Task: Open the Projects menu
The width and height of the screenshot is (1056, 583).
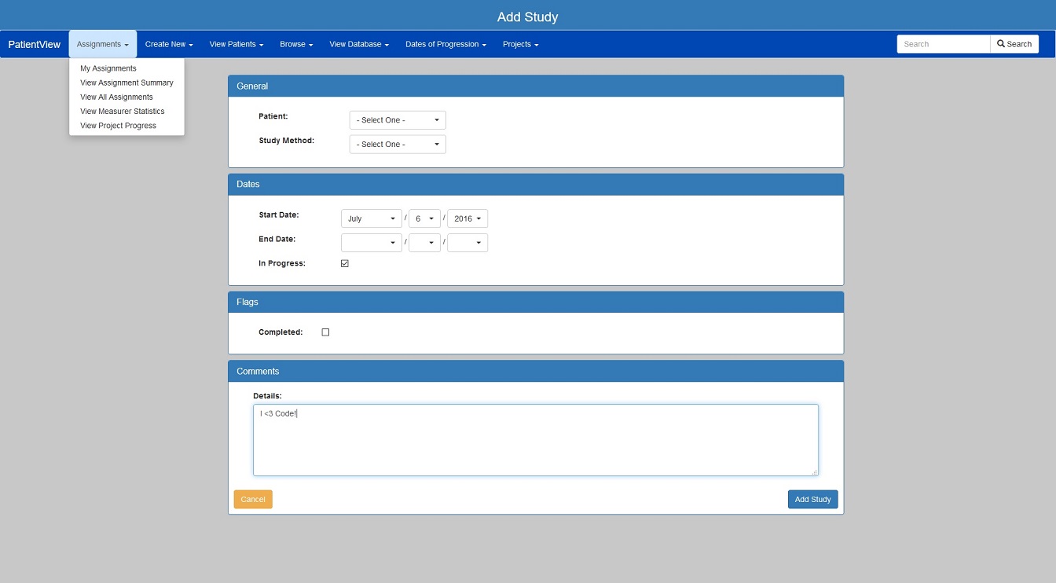Action: point(520,45)
